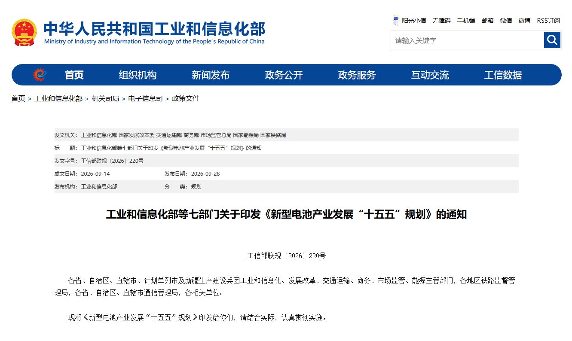Click the national emblem logo

coord(24,32)
